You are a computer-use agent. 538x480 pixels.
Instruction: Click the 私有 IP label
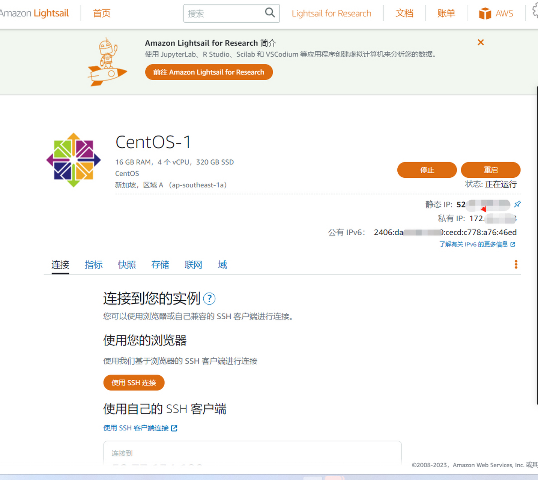click(451, 218)
